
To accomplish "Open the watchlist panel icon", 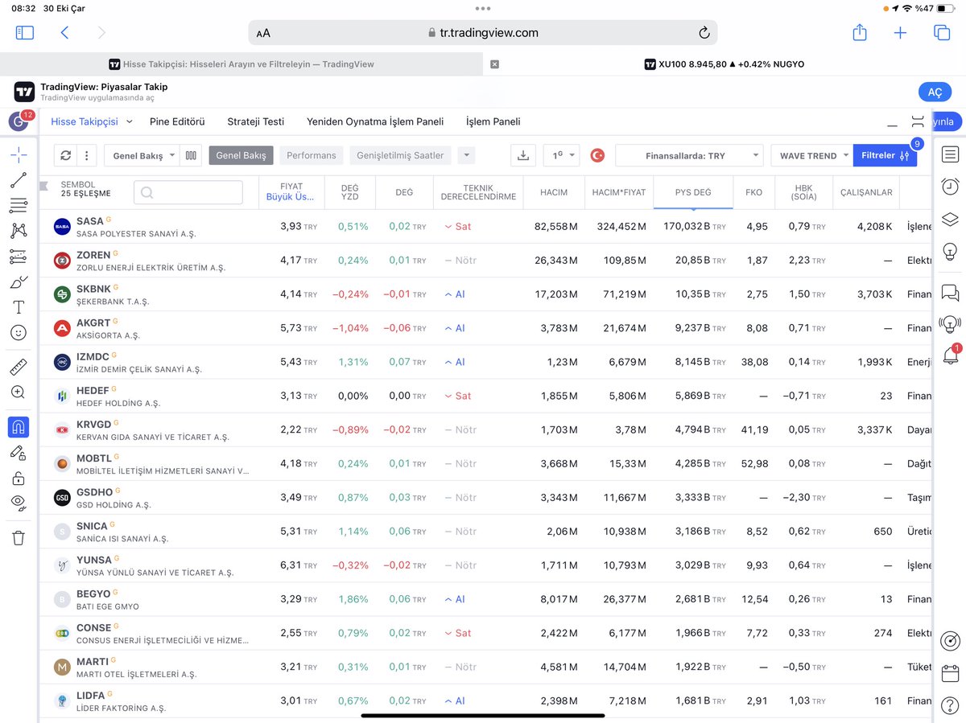I will point(950,154).
